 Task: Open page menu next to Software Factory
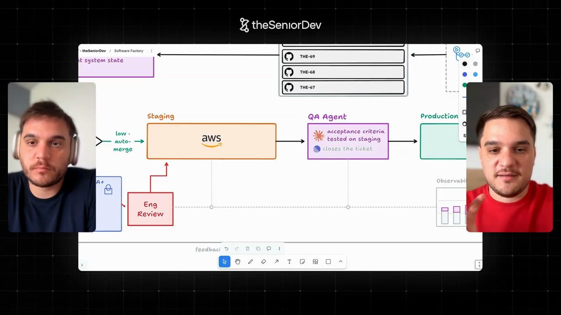pyautogui.click(x=152, y=51)
